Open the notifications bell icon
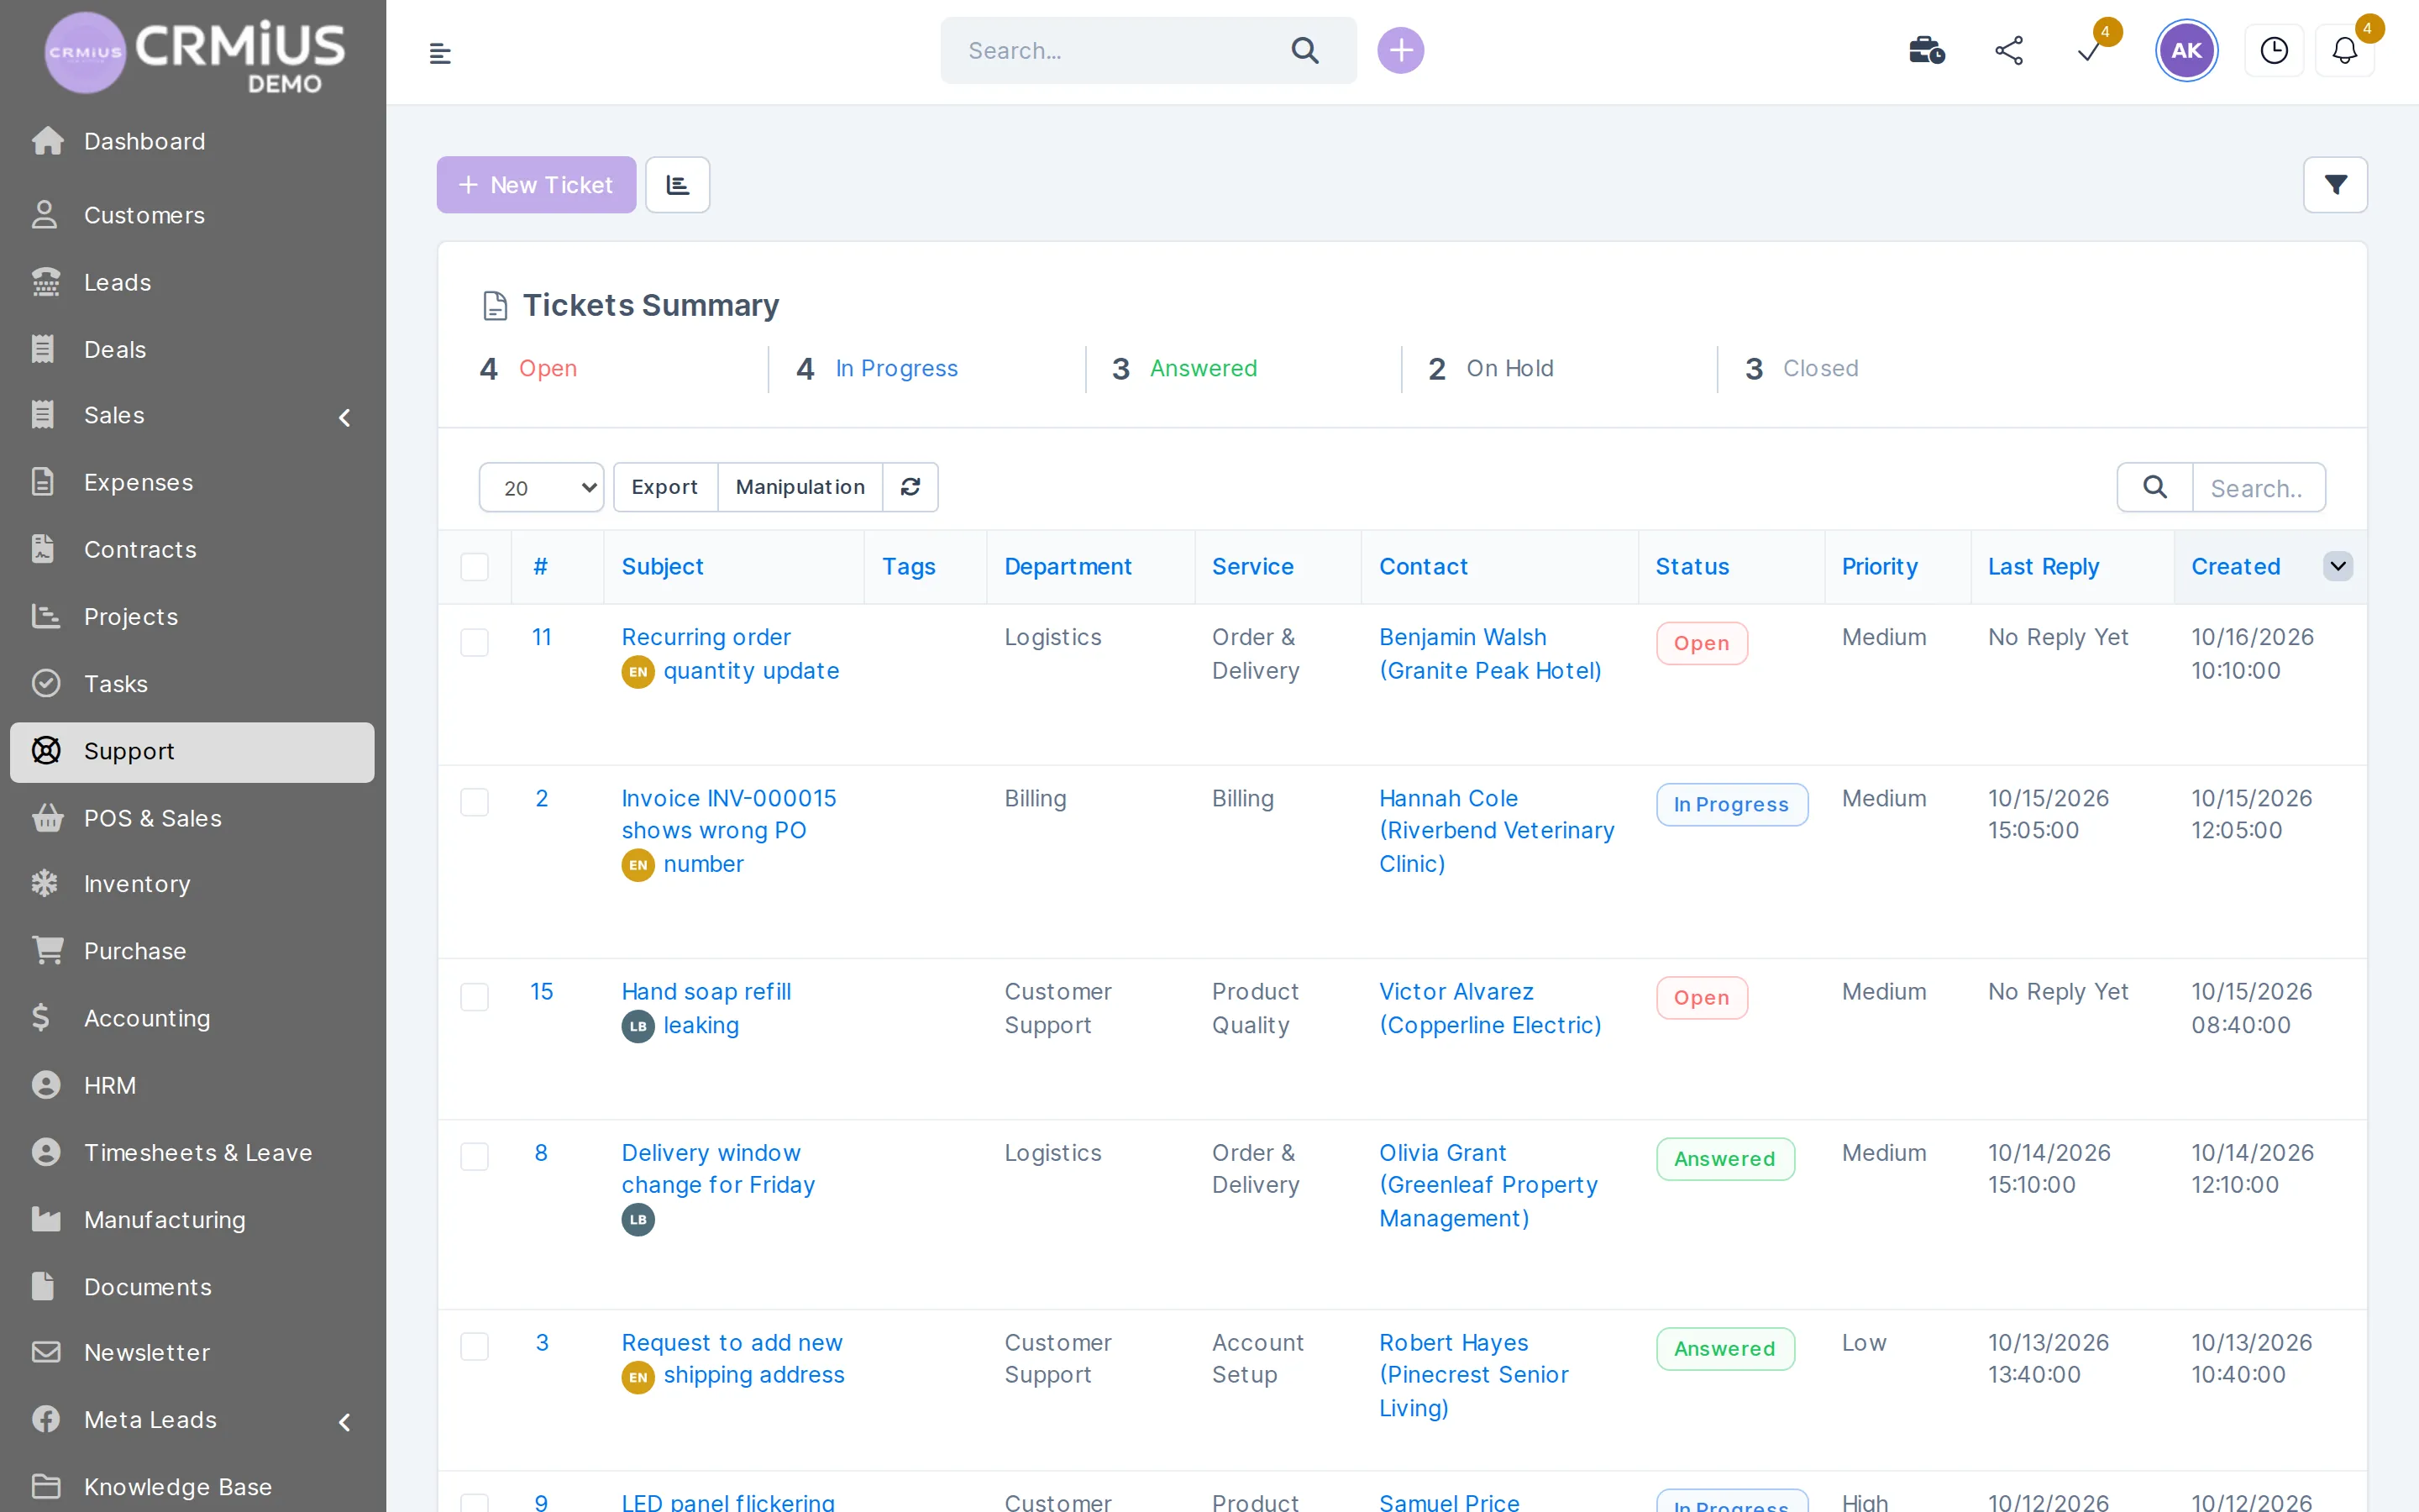The width and height of the screenshot is (2419, 1512). (2344, 50)
